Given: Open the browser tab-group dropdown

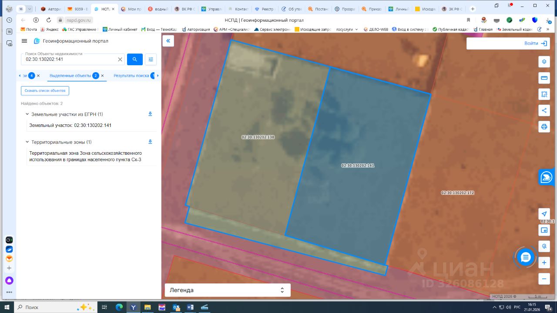Looking at the screenshot, I should [30, 9].
